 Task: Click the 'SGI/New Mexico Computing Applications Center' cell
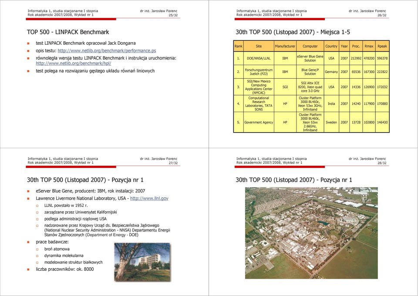tap(259, 87)
